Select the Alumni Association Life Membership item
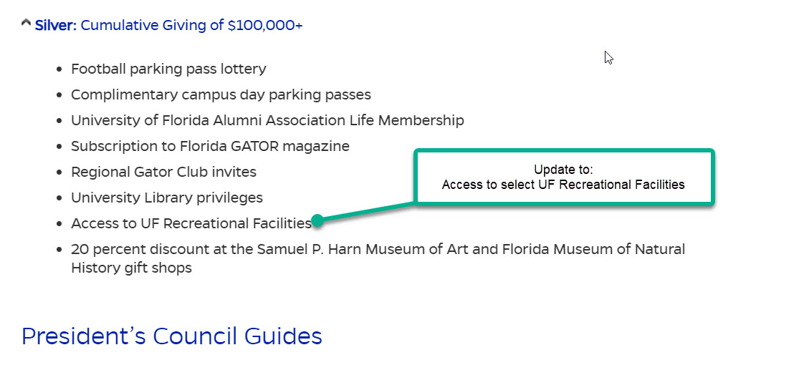804x365 pixels. (x=268, y=120)
